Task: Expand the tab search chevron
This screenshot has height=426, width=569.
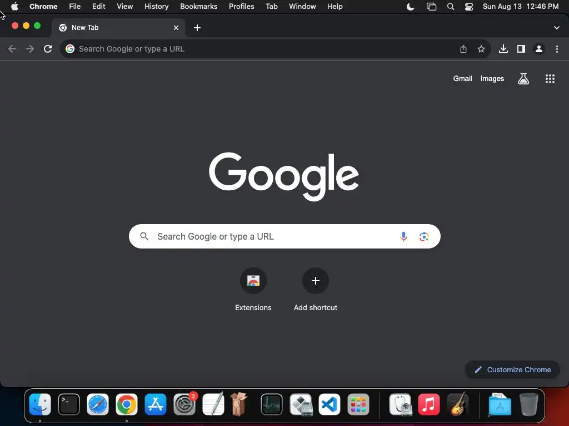Action: 557,28
